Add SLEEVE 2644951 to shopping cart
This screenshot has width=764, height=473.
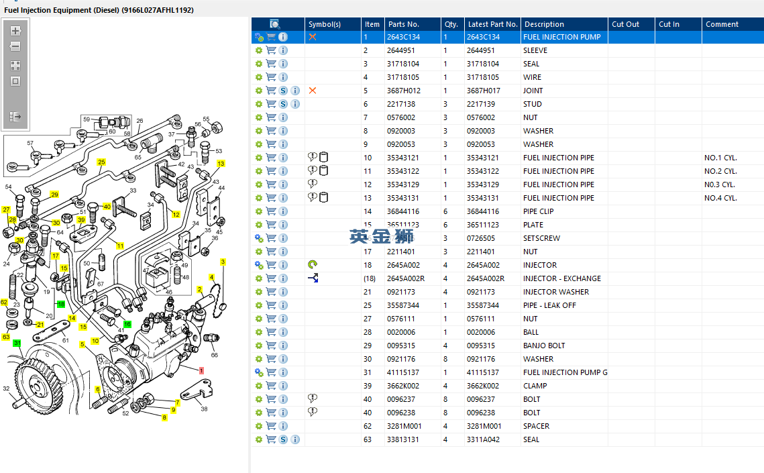tap(271, 50)
